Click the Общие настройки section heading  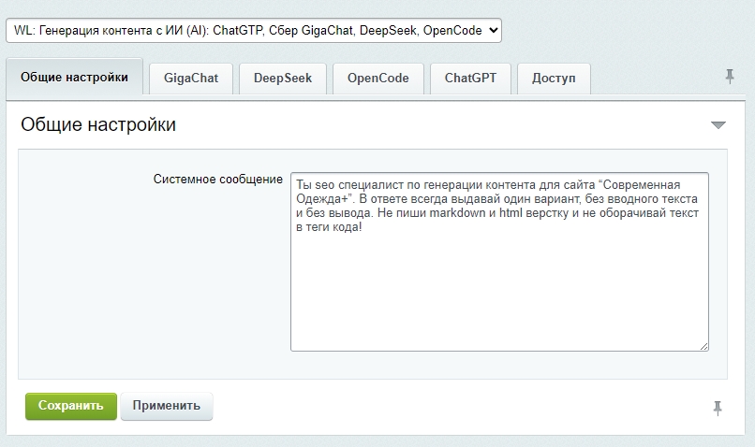[98, 124]
